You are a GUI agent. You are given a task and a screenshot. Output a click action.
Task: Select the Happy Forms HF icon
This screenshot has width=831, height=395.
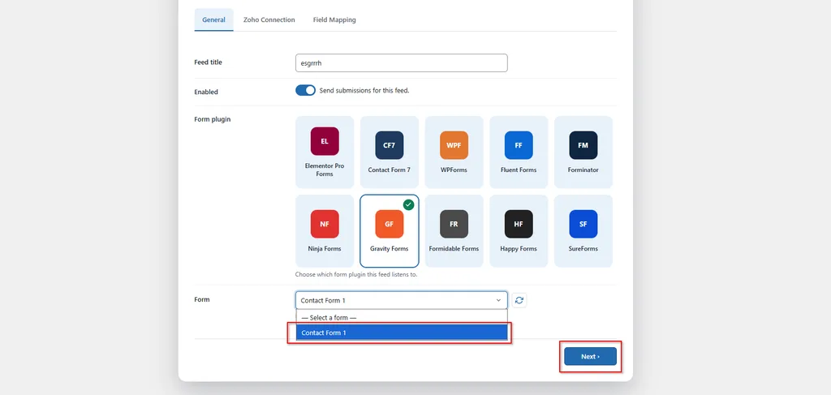tap(519, 224)
